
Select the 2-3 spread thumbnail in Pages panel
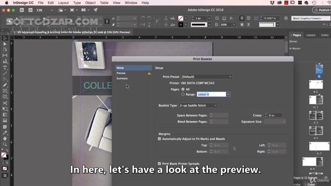(x=316, y=116)
